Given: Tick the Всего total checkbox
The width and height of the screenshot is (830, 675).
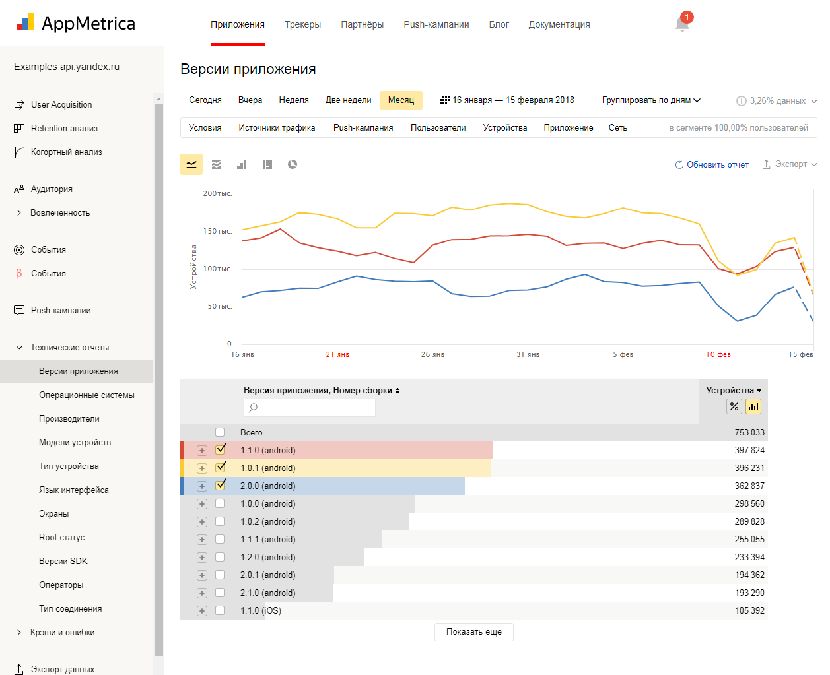Looking at the screenshot, I should click(220, 432).
